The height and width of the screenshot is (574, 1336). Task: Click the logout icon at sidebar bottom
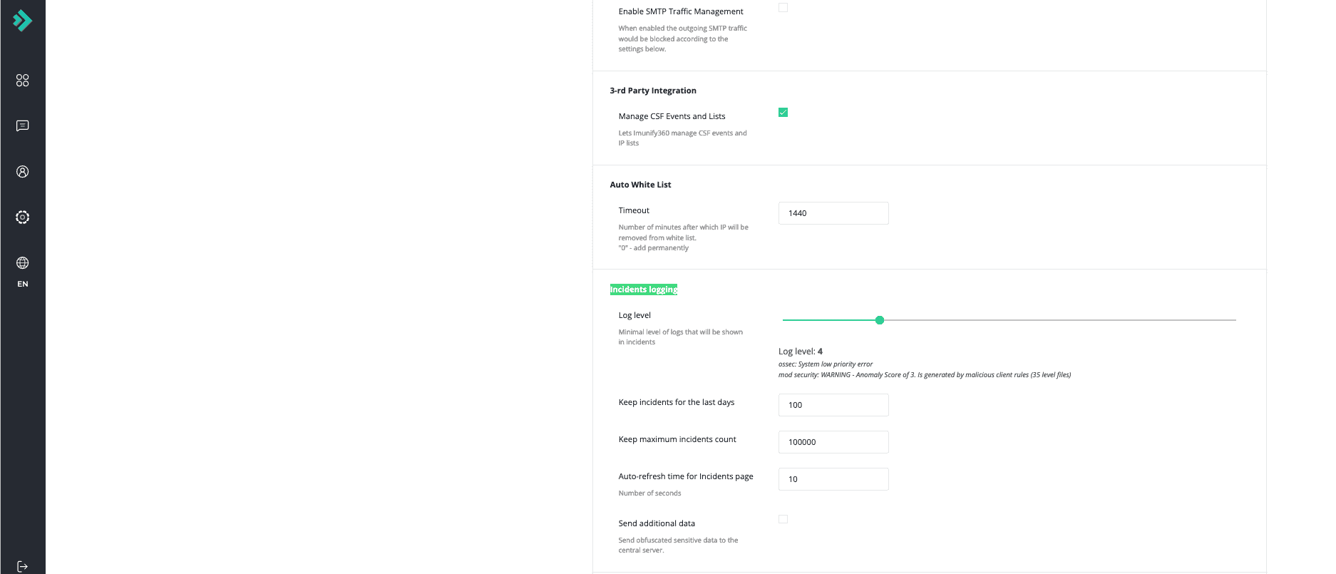click(x=23, y=566)
